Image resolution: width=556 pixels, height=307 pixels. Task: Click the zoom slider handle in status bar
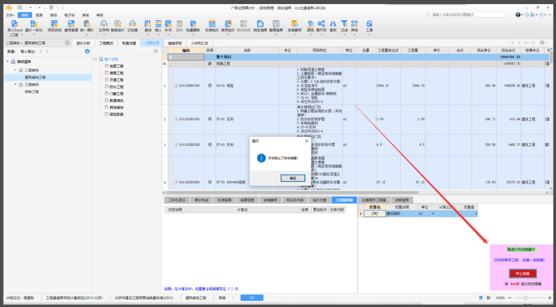tap(526, 298)
